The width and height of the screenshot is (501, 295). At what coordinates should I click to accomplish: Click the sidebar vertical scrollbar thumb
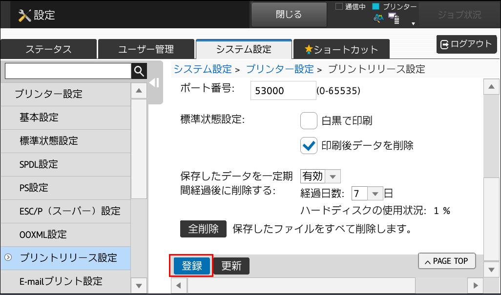(x=139, y=149)
